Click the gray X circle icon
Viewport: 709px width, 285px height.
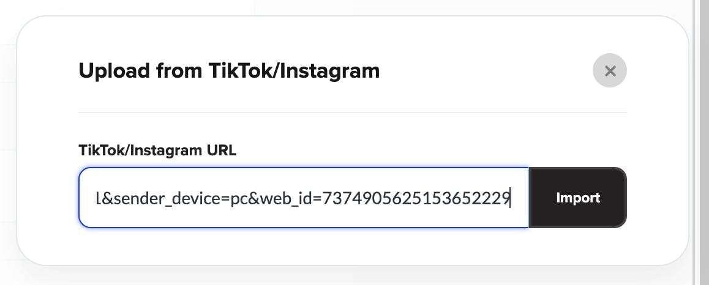[610, 70]
